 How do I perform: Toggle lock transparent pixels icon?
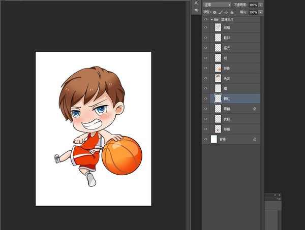coord(215,12)
